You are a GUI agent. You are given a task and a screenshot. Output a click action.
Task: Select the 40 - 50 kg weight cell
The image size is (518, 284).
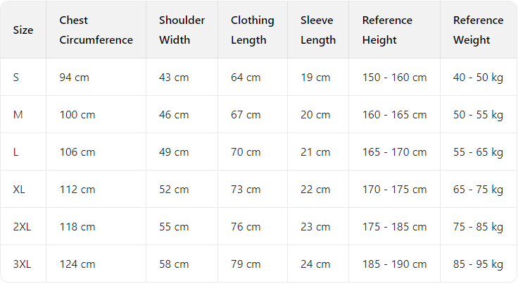[478, 78]
